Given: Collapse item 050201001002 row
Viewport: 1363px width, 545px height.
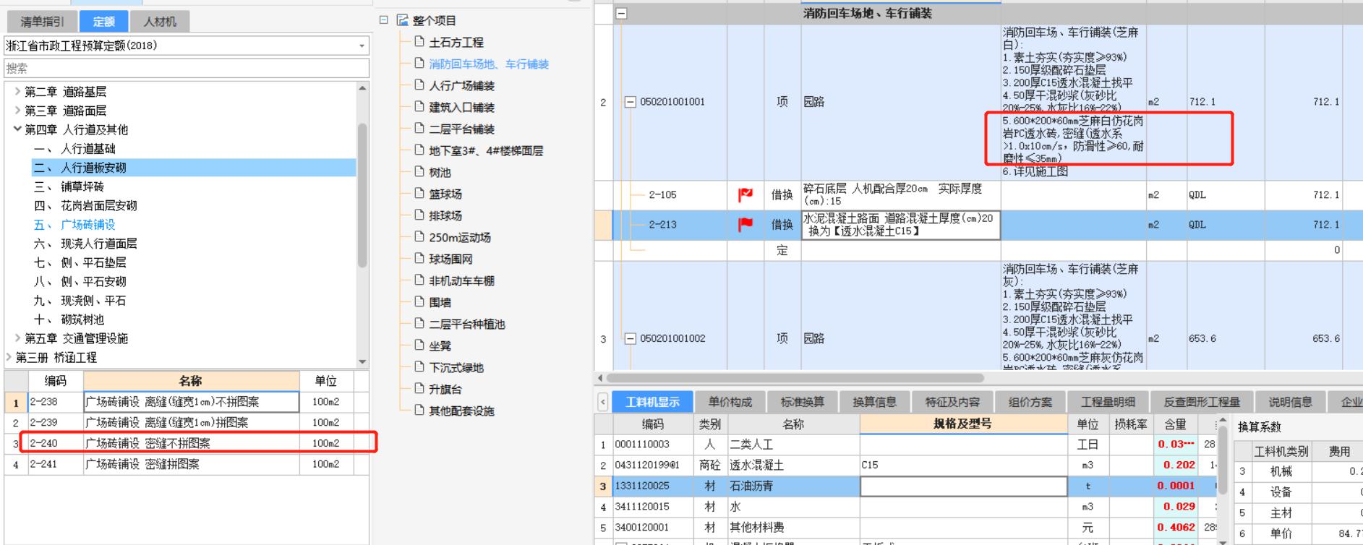Looking at the screenshot, I should pyautogui.click(x=630, y=338).
